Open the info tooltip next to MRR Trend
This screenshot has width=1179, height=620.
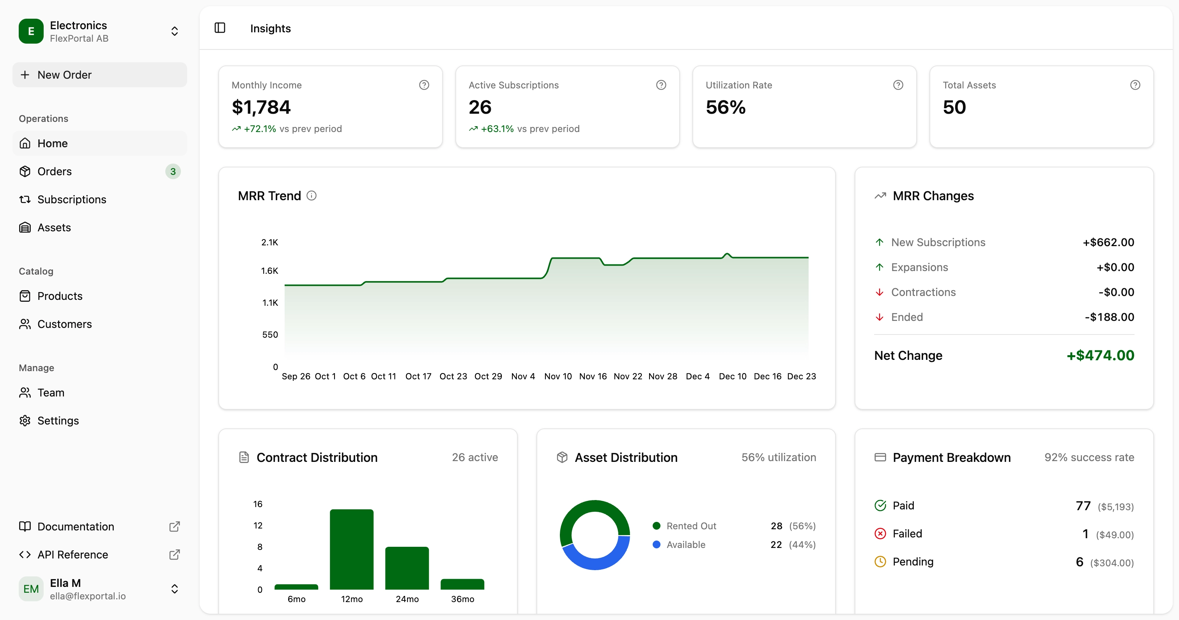312,195
